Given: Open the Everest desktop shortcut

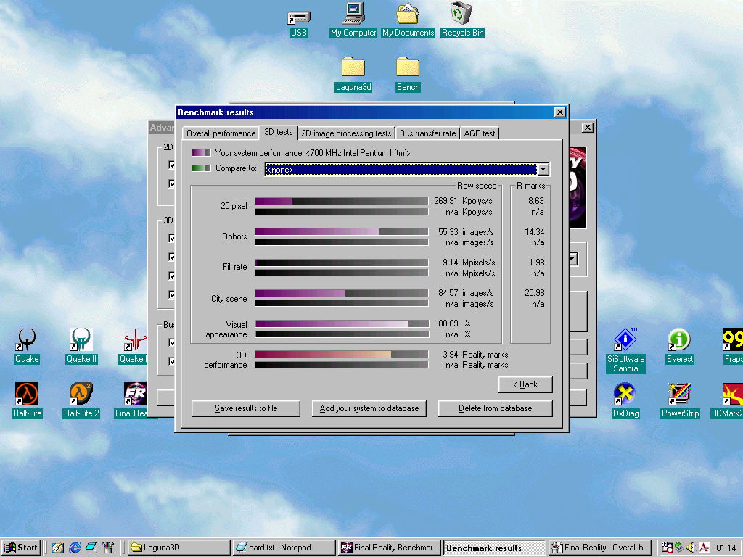Looking at the screenshot, I should pos(679,339).
